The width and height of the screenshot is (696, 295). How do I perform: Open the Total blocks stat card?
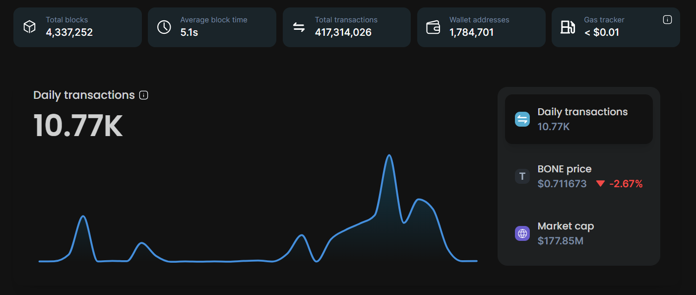click(77, 27)
